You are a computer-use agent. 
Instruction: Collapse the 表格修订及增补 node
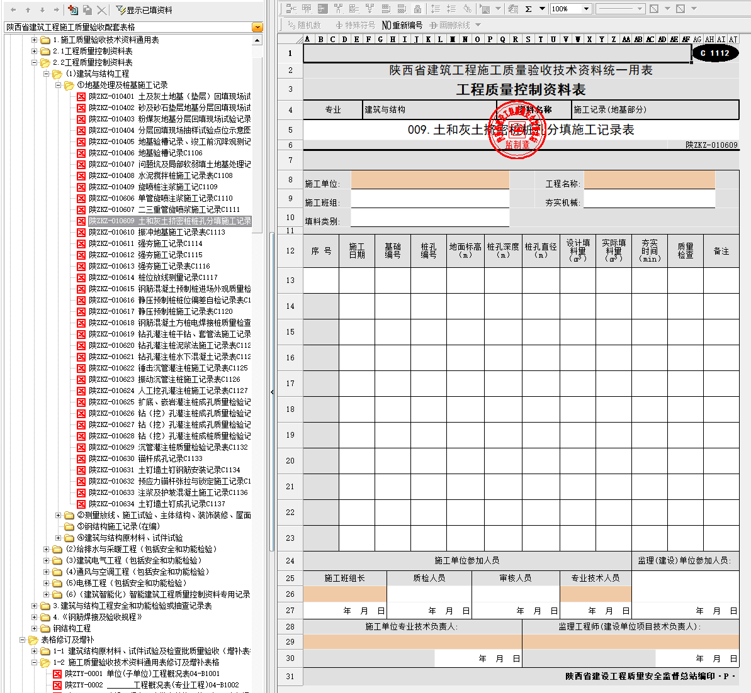tap(22, 640)
